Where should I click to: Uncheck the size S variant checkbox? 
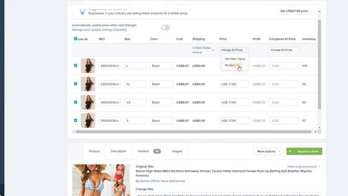coord(76,120)
